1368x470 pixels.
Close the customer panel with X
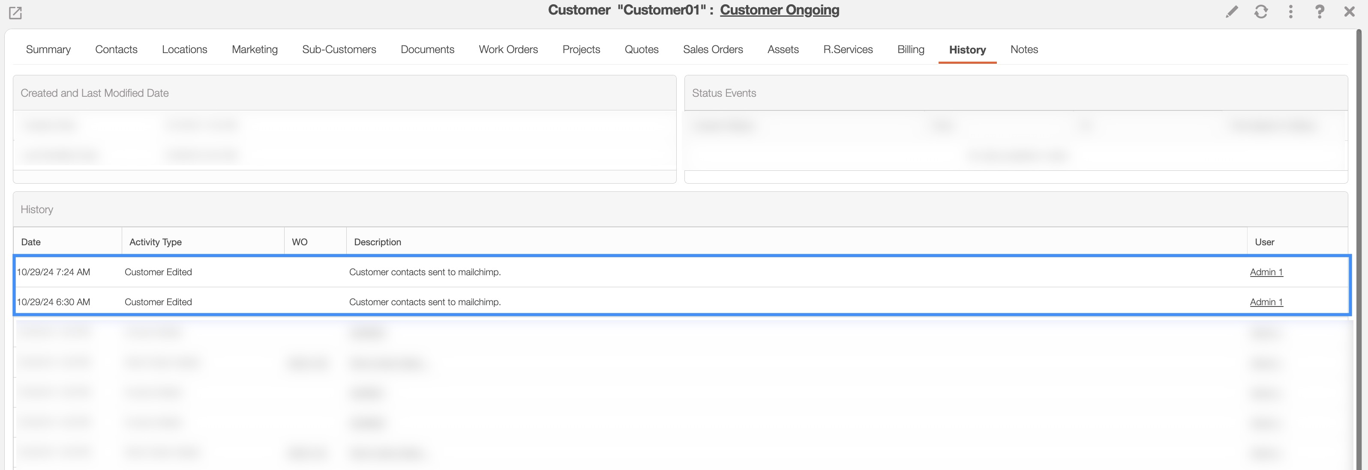pos(1350,12)
